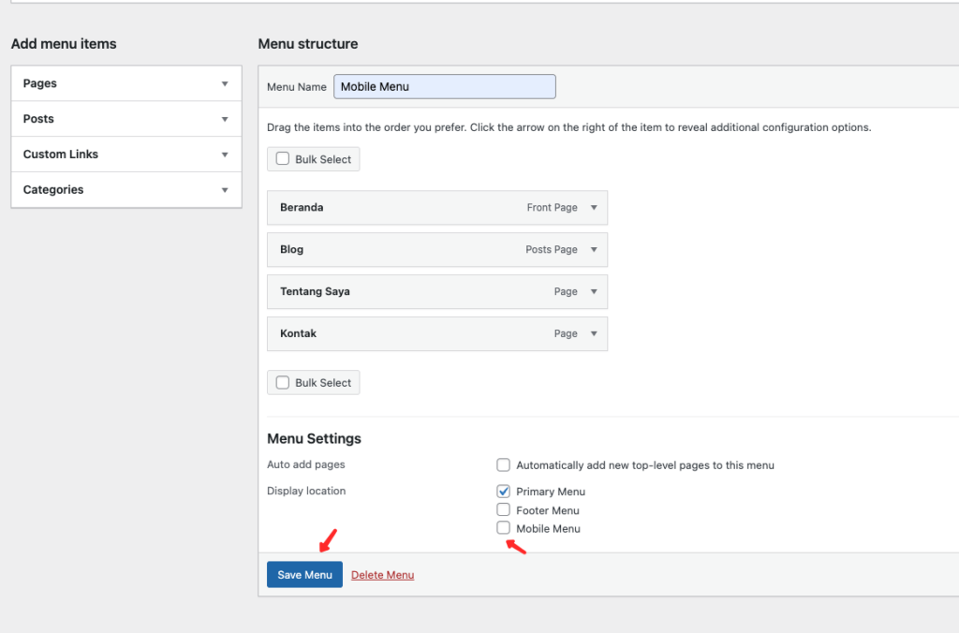The width and height of the screenshot is (959, 633).
Task: Expand the Custom Links panel arrow
Action: pos(225,155)
